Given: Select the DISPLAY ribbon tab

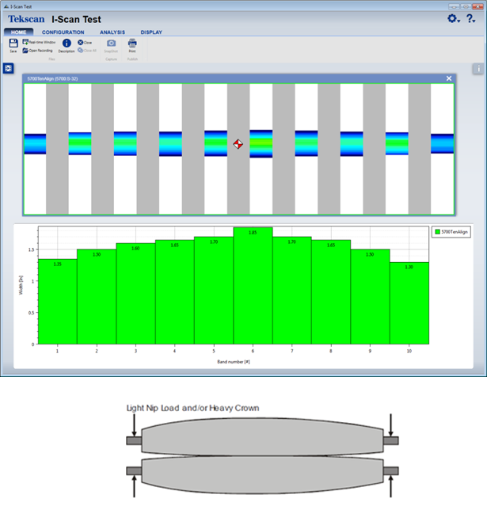Looking at the screenshot, I should click(151, 32).
